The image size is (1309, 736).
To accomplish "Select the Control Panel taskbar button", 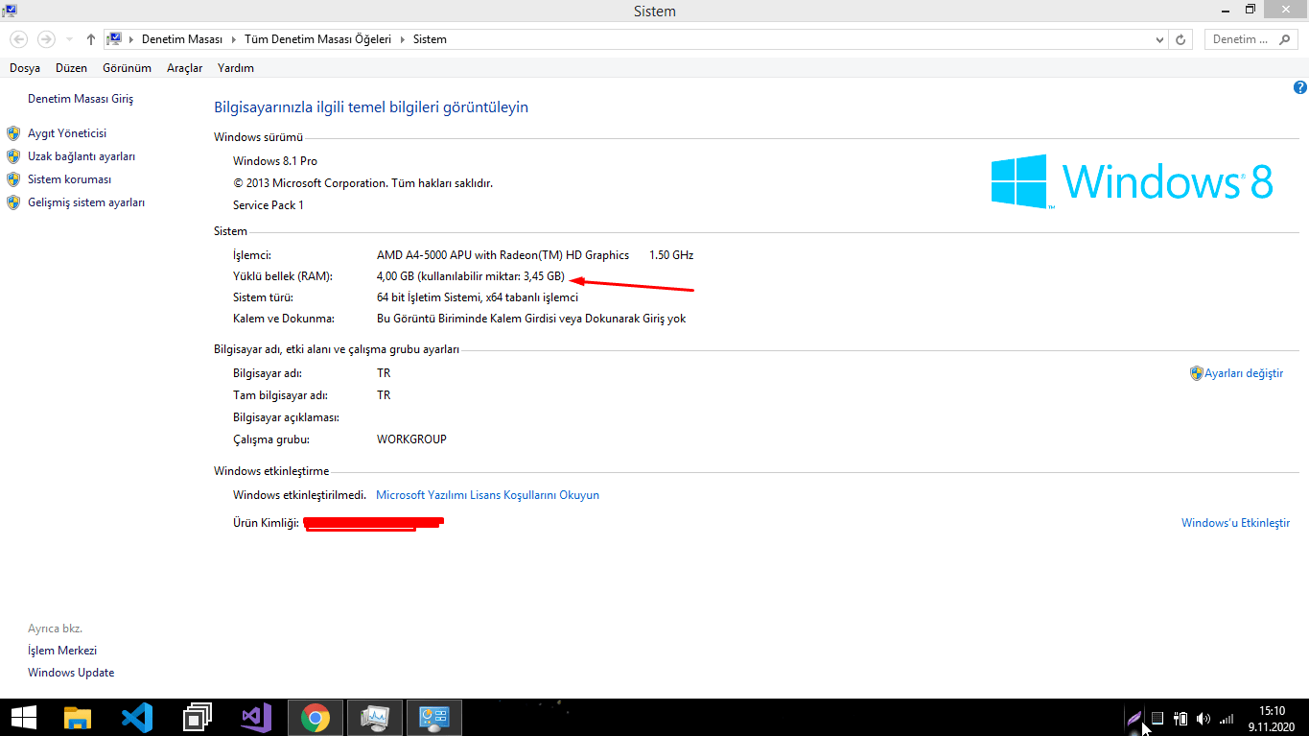I will click(434, 717).
